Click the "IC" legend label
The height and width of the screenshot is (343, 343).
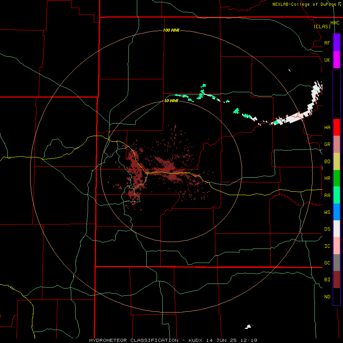tap(327, 246)
